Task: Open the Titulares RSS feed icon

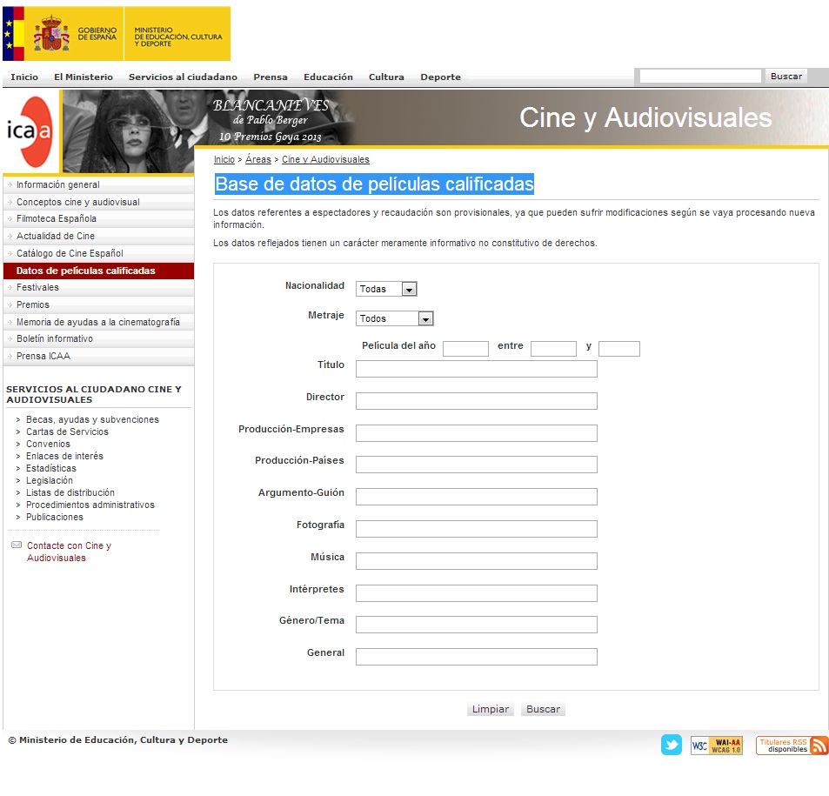Action: pos(792,746)
